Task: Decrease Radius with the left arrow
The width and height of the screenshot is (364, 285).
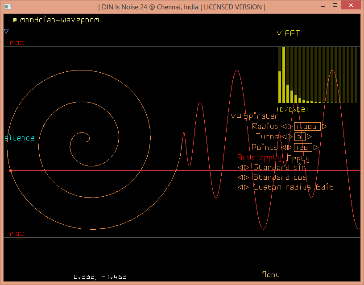Action: click(x=283, y=127)
